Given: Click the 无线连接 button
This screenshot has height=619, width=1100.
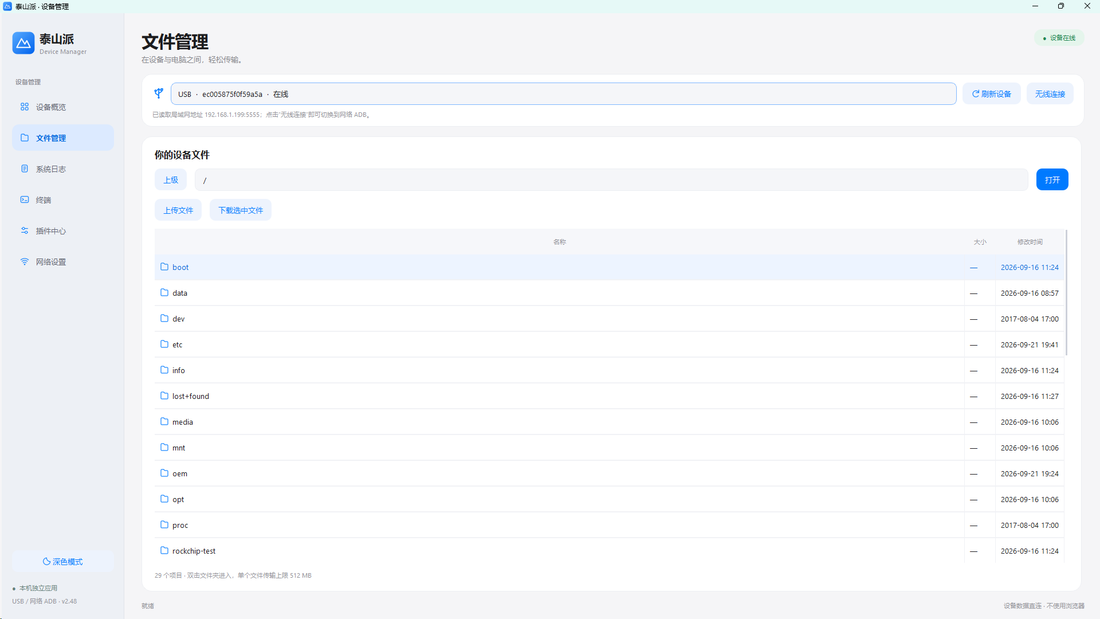Looking at the screenshot, I should click(1050, 94).
